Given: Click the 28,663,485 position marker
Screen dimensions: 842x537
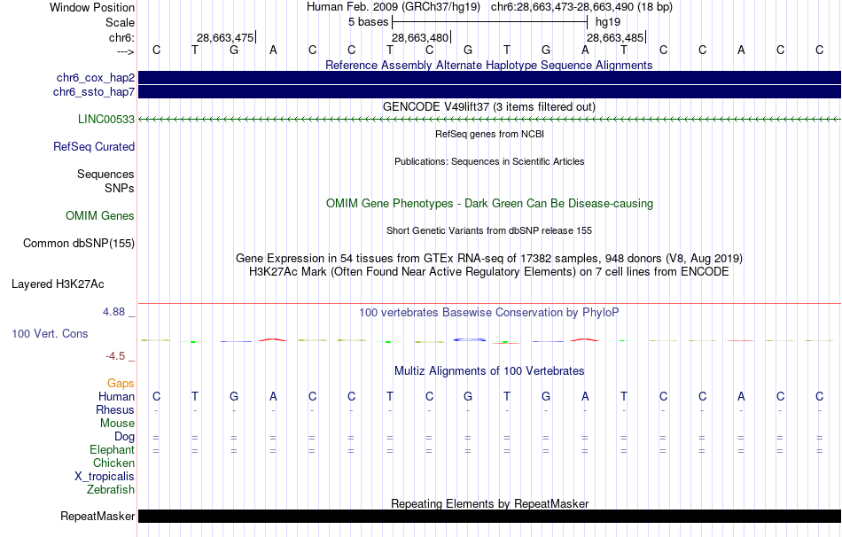Looking at the screenshot, I should 615,37.
